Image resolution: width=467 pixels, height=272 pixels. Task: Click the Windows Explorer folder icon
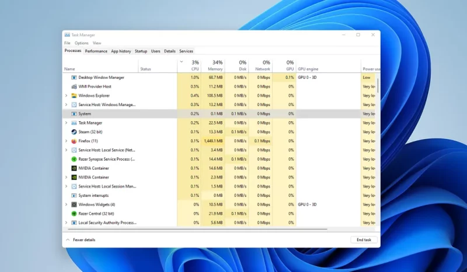pyautogui.click(x=74, y=96)
